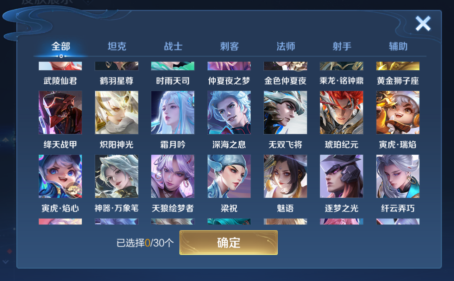Pick the 逐梦之光 skin portrait
The width and height of the screenshot is (454, 281).
(342, 176)
